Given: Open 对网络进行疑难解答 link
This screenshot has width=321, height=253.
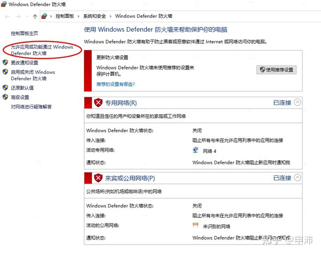Looking at the screenshot, I should click(31, 107).
